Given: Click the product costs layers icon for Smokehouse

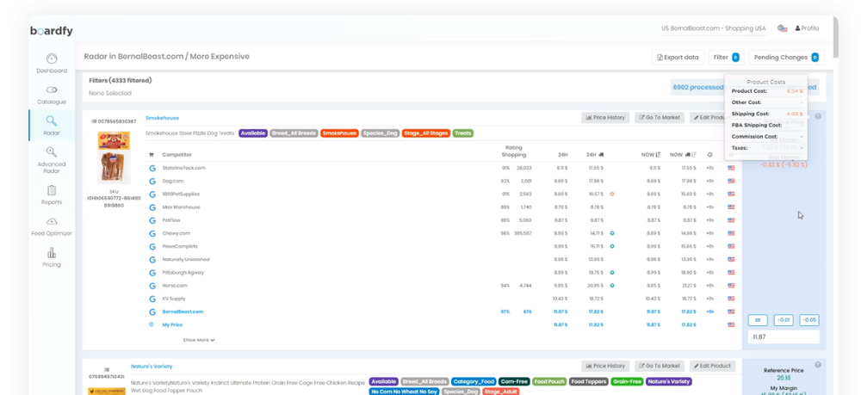Looking at the screenshot, I should tap(818, 116).
